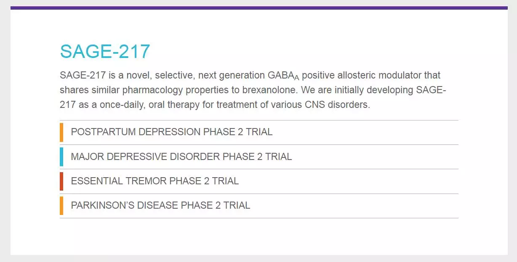Click the word brexanolone in the description

coord(272,90)
